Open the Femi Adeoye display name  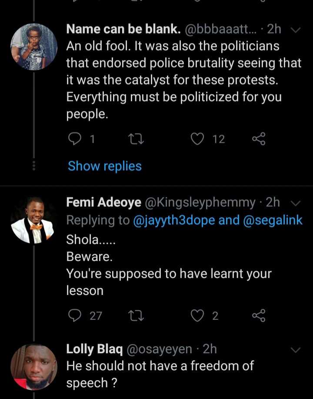coord(103,203)
